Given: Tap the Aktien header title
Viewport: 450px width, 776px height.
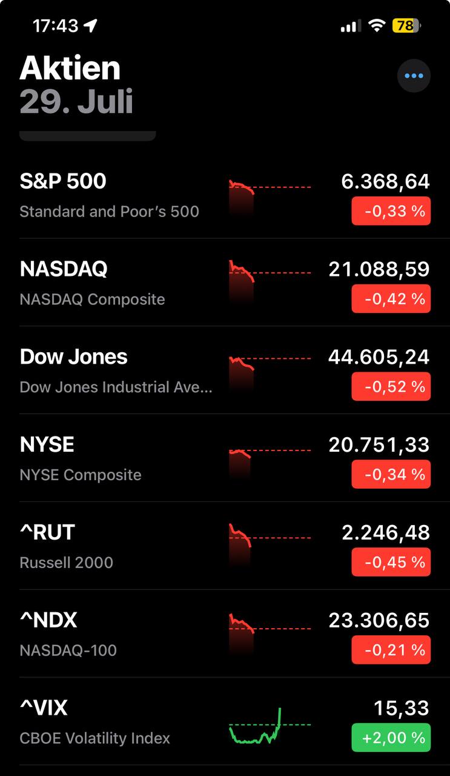Looking at the screenshot, I should coord(70,68).
